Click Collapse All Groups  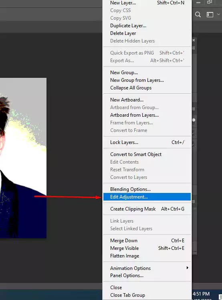147,88
